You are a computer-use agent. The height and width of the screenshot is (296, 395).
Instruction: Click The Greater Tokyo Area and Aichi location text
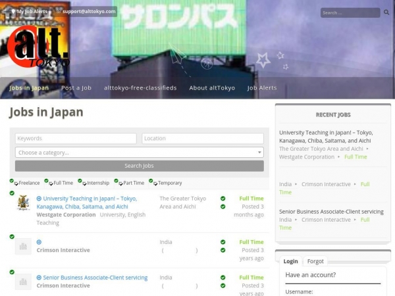point(182,203)
